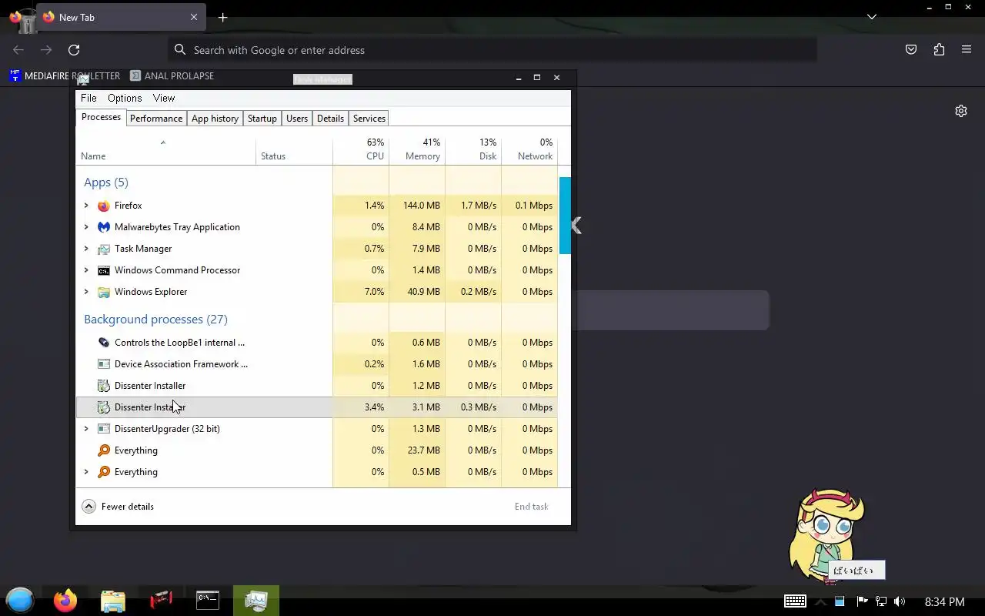Switch to the App history tab
The width and height of the screenshot is (985, 616).
click(215, 119)
